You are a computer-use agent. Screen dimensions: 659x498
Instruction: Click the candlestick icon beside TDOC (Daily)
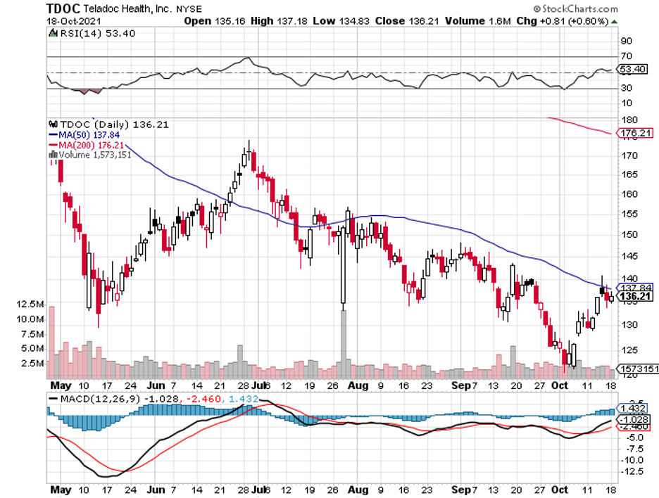point(51,123)
